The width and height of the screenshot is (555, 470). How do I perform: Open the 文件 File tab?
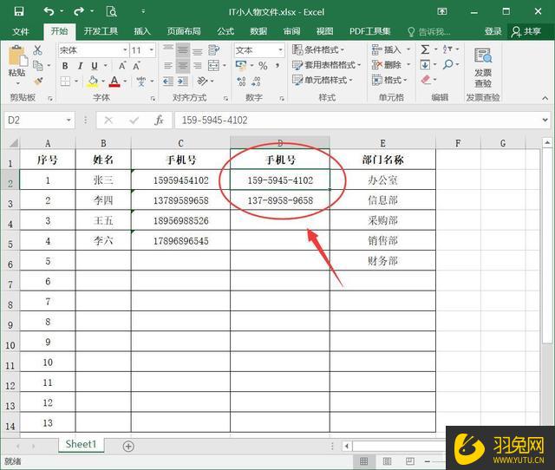tap(21, 31)
